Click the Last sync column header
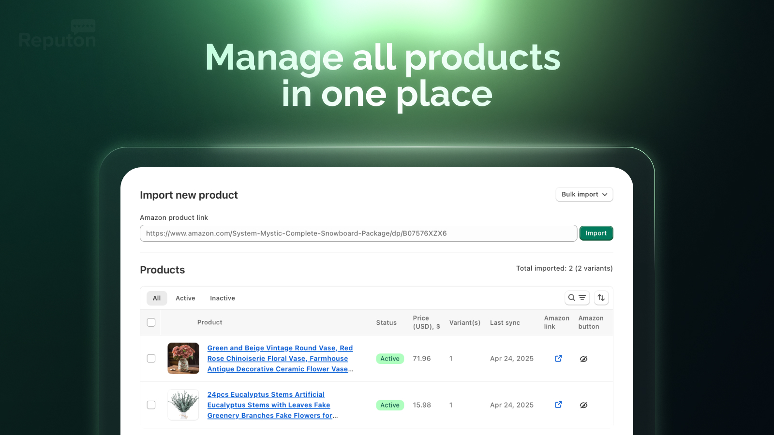Screen dimensions: 774x435 505,322
